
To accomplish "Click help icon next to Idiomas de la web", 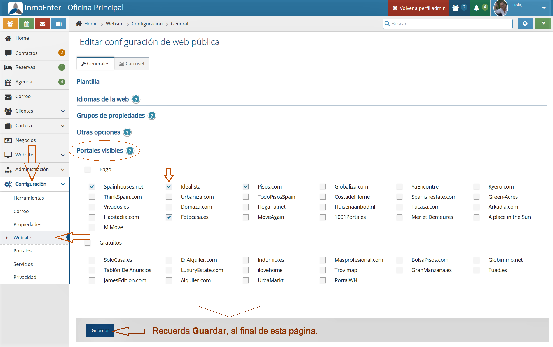I will (136, 100).
